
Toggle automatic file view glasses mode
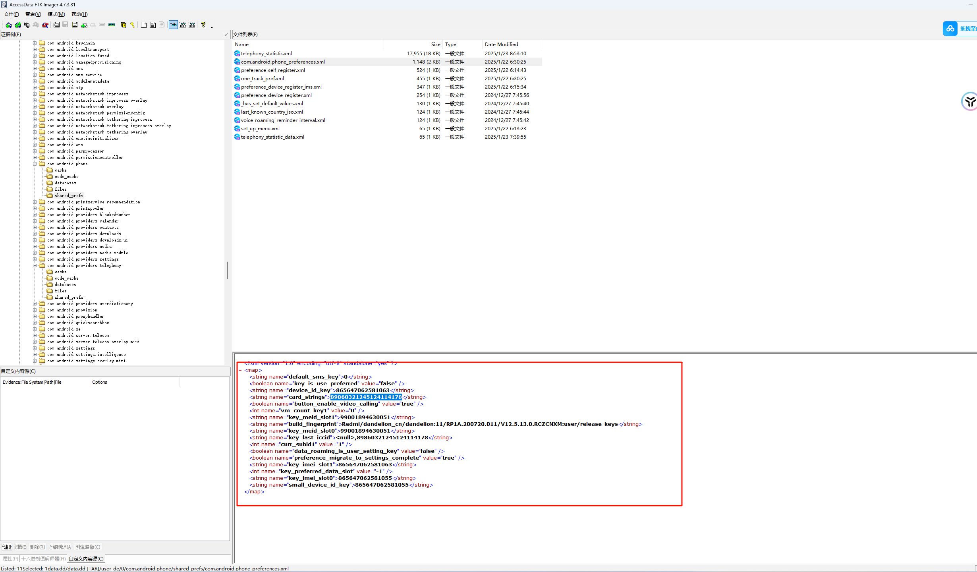[x=173, y=25]
